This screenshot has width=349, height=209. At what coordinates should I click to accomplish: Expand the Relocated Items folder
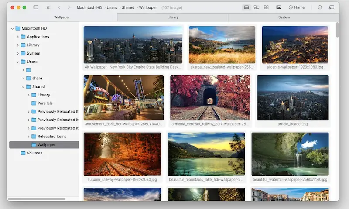tap(28, 137)
